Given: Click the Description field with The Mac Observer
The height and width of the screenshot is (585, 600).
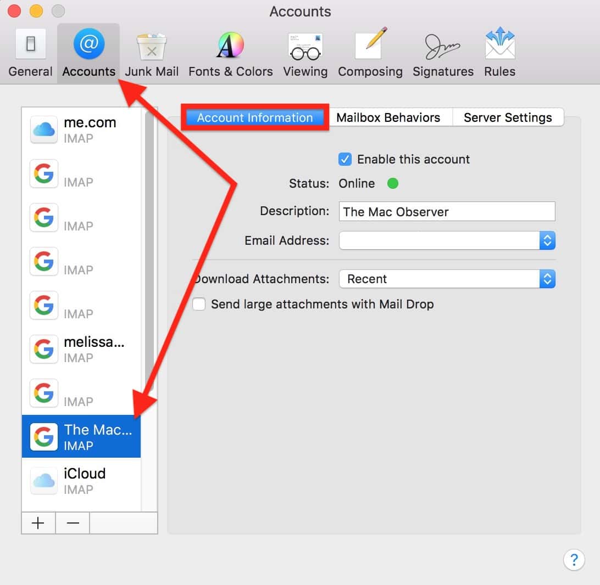Looking at the screenshot, I should click(447, 212).
